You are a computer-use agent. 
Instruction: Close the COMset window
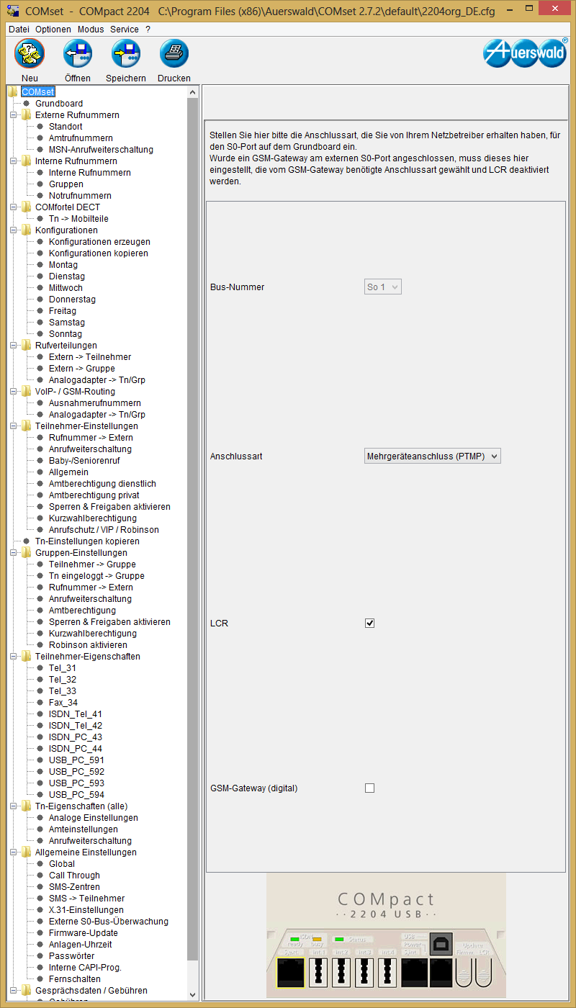[554, 8]
